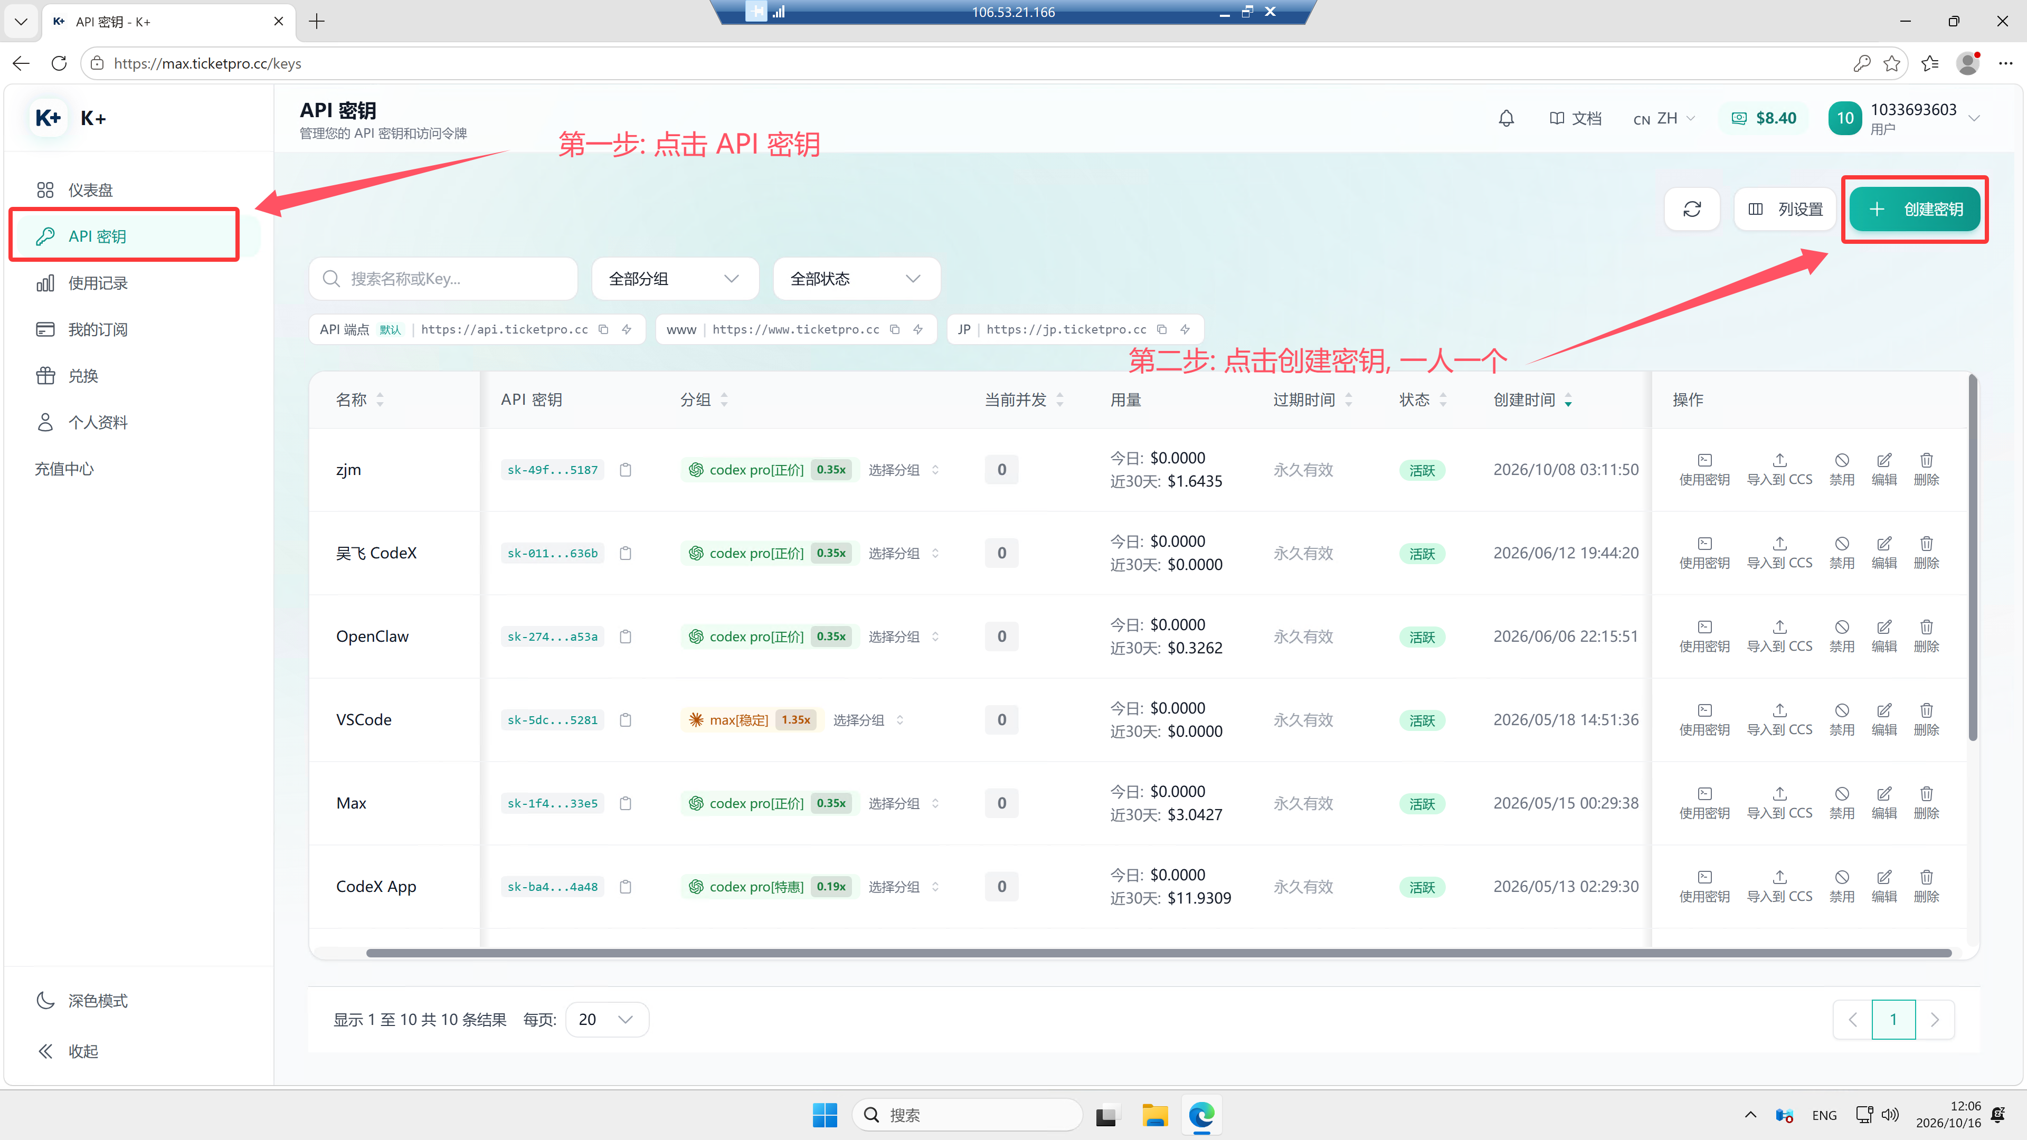Sort by 名称 column
This screenshot has width=2027, height=1140.
[359, 400]
